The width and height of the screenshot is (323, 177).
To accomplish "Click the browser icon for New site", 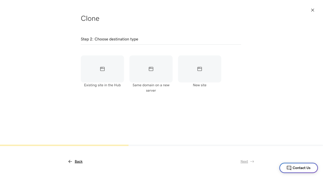I will tap(200, 69).
